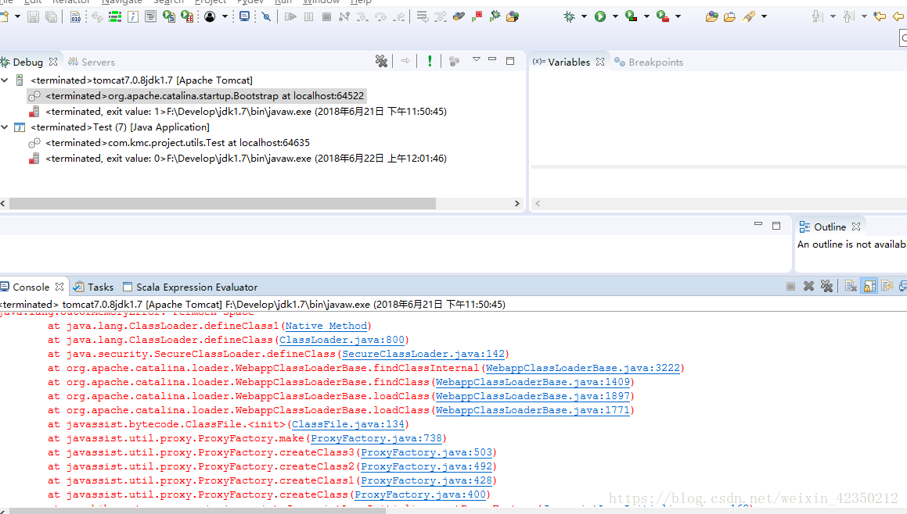Click the black circle profile toolbar icon
907x514 pixels.
pyautogui.click(x=210, y=16)
